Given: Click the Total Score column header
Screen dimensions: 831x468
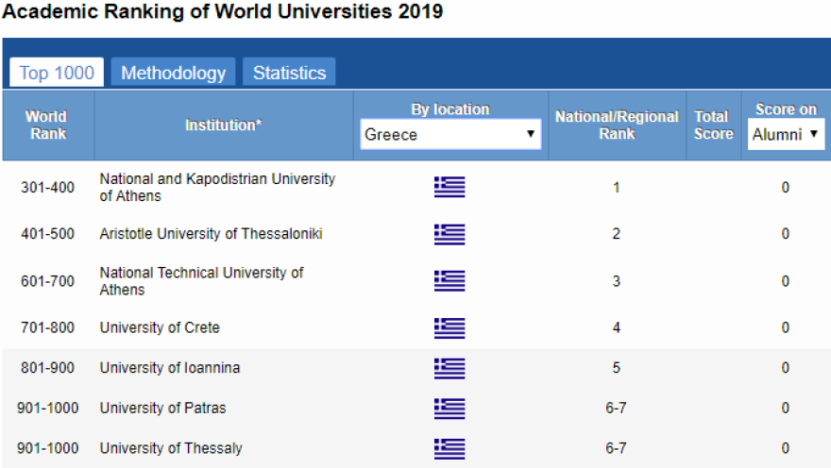Looking at the screenshot, I should click(713, 125).
